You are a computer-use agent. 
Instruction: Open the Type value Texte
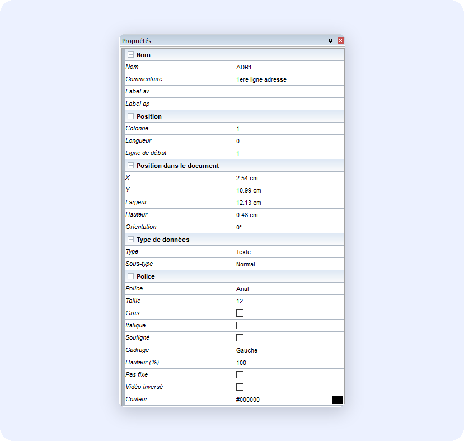[288, 252]
